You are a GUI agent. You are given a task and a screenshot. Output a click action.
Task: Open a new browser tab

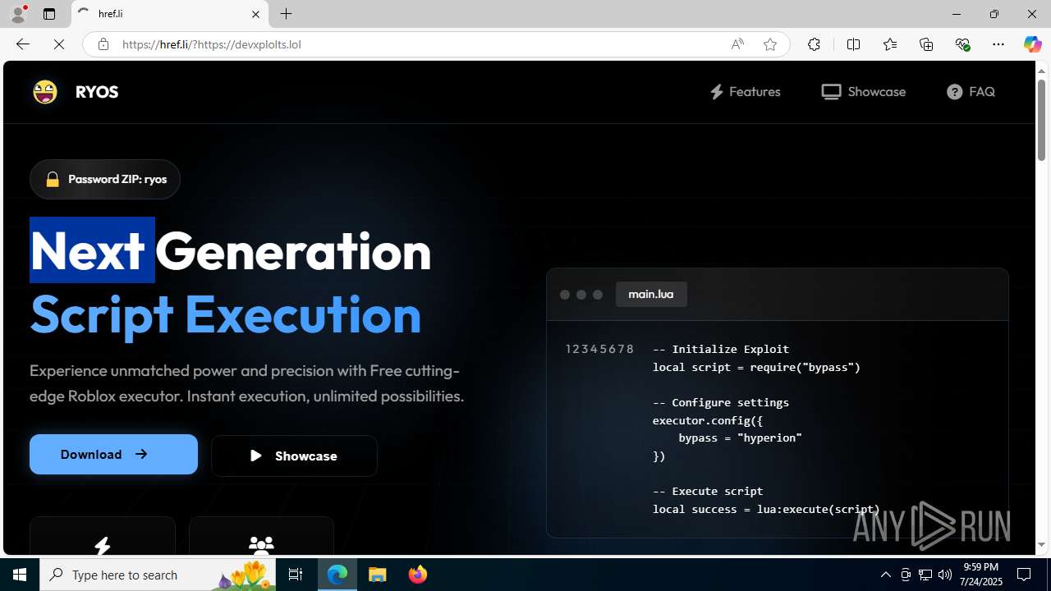tap(286, 14)
